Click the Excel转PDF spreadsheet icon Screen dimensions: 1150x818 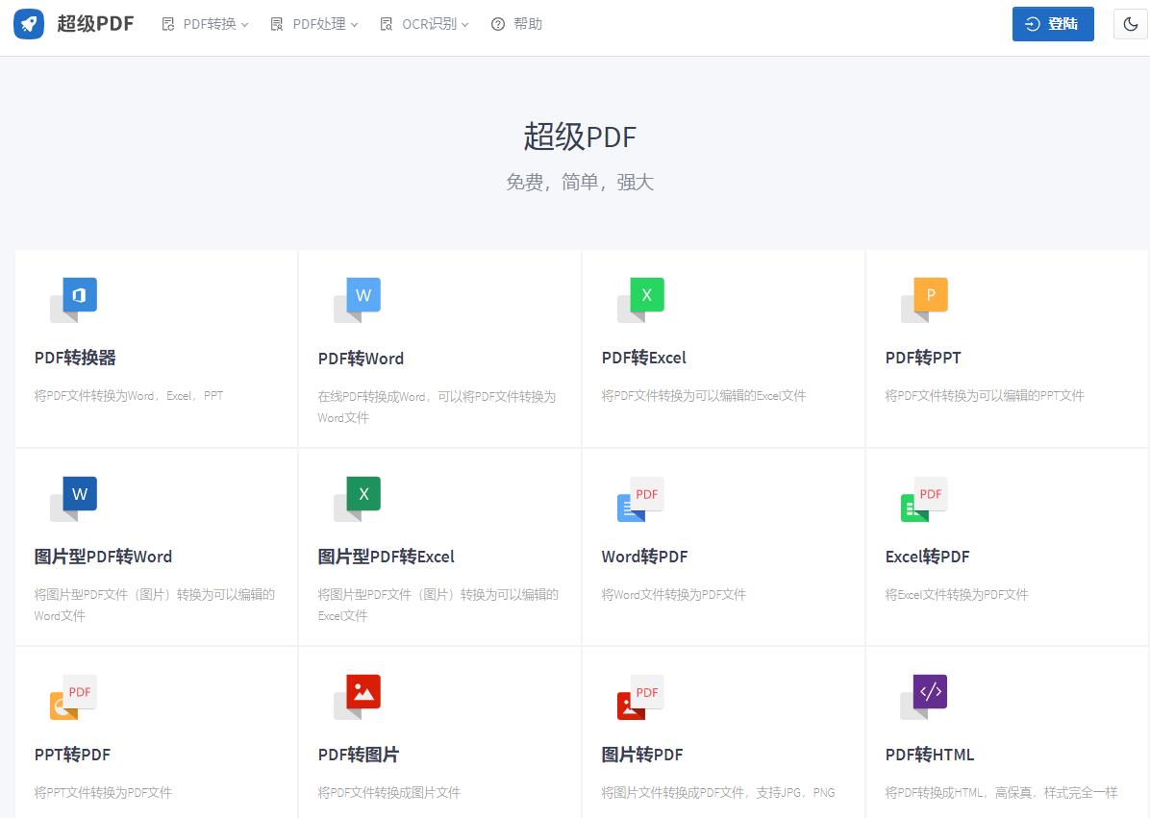(925, 499)
